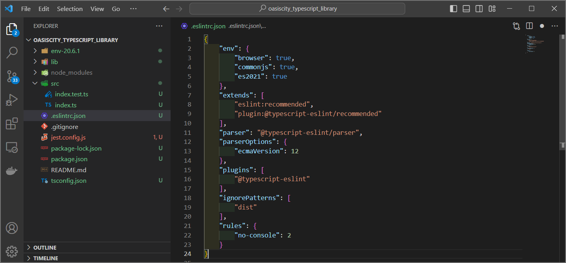Expand the node_modules folder

click(35, 72)
